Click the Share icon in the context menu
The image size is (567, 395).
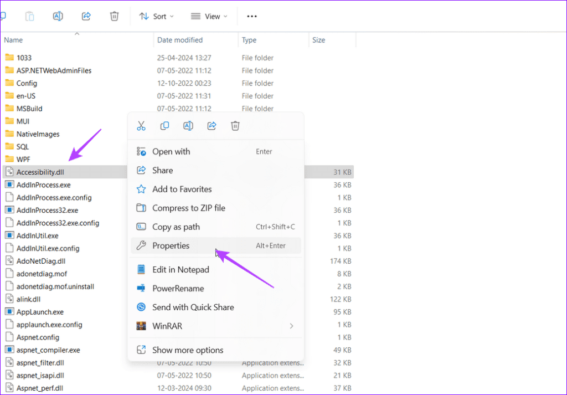click(x=211, y=126)
